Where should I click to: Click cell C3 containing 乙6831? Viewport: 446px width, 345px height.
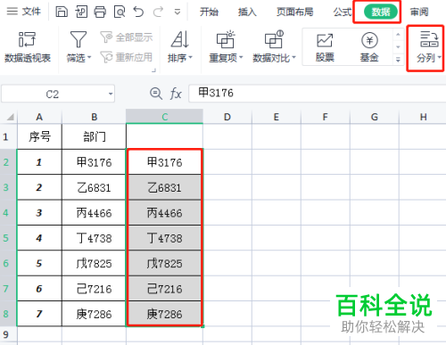(165, 188)
